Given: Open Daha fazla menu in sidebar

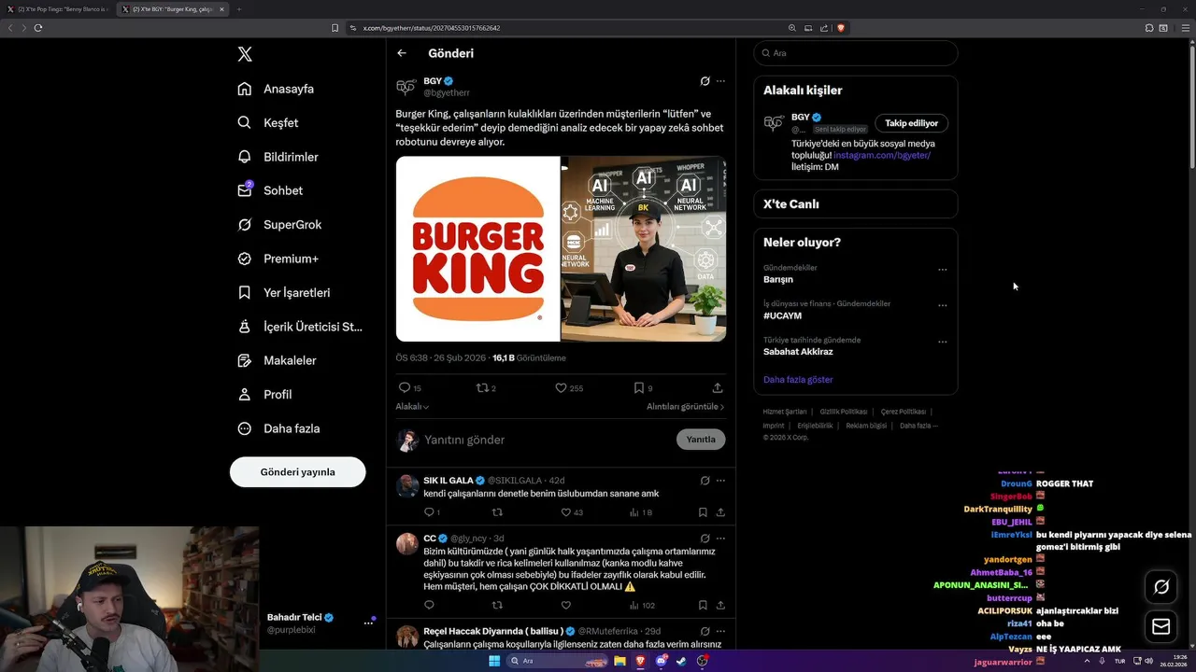Looking at the screenshot, I should 279,428.
